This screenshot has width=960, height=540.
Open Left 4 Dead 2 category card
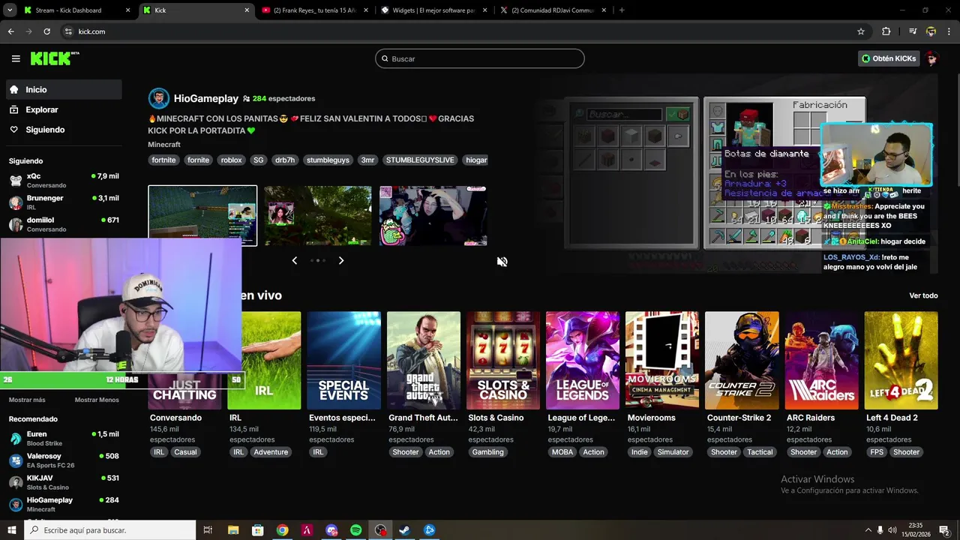click(901, 361)
